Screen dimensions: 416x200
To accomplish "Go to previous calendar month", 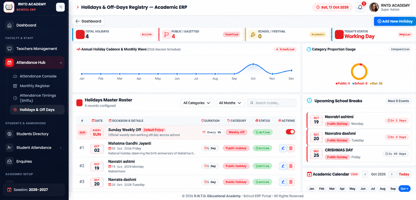I will coord(365,174).
